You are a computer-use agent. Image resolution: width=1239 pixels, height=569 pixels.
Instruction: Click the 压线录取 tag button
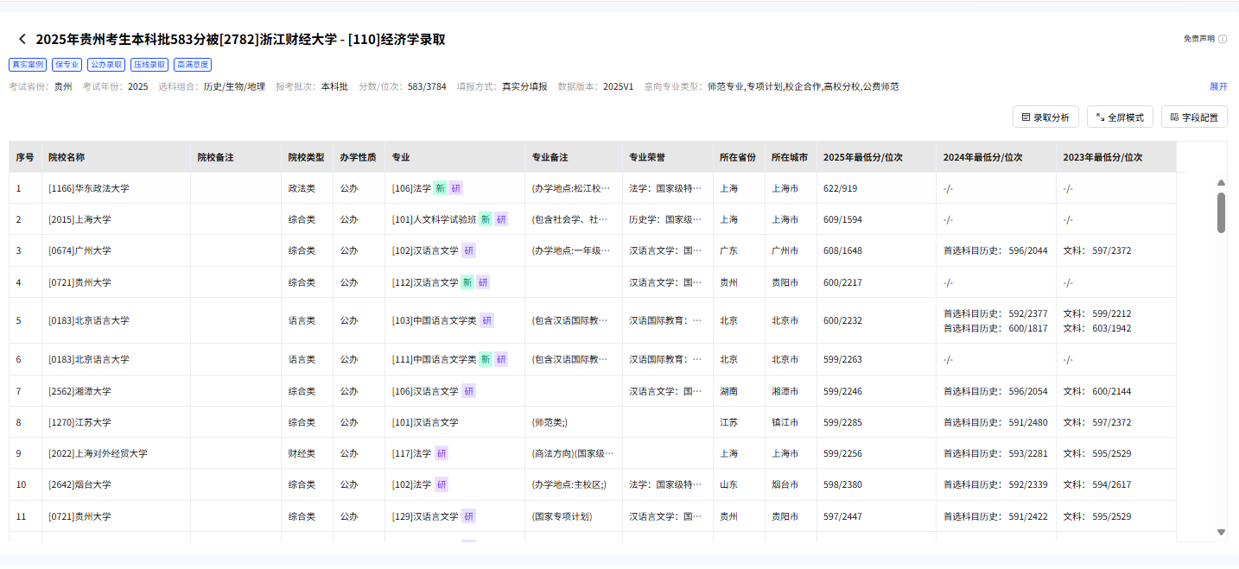[x=149, y=64]
